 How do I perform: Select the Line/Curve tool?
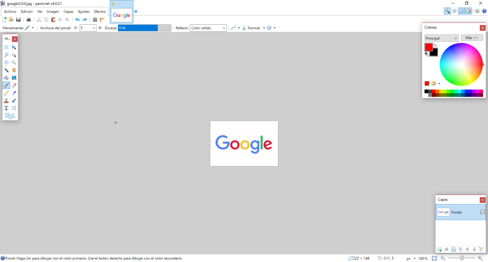[14, 108]
